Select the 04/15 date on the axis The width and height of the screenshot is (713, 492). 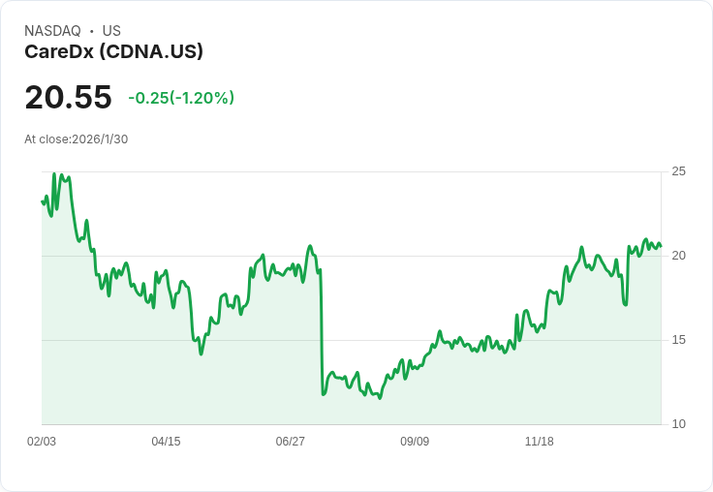coord(166,442)
